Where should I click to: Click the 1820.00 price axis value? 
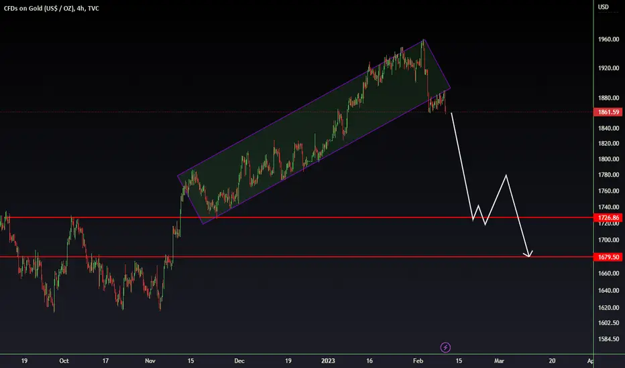608,143
